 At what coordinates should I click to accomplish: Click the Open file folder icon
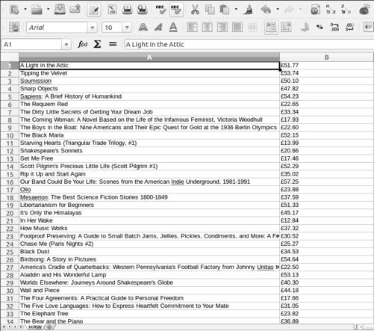(37, 10)
